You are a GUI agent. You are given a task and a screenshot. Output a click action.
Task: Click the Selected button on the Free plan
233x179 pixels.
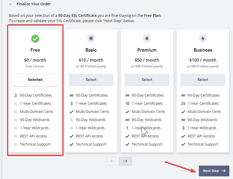click(x=35, y=80)
